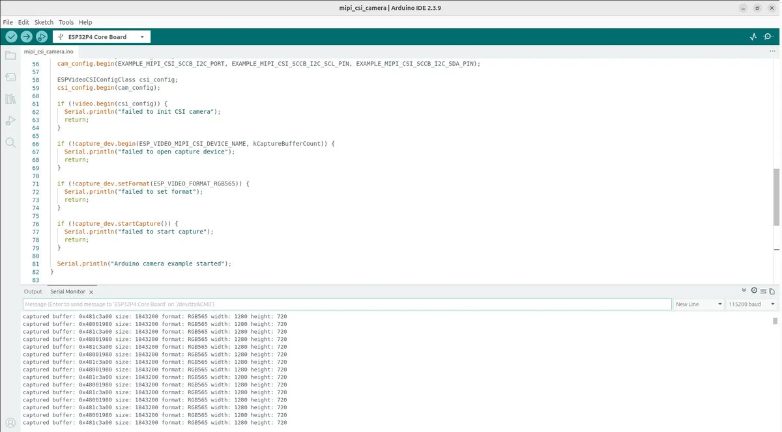Screen dimensions: 782x432
Task: Click the Verify sketch checkmark button
Action: click(x=11, y=36)
